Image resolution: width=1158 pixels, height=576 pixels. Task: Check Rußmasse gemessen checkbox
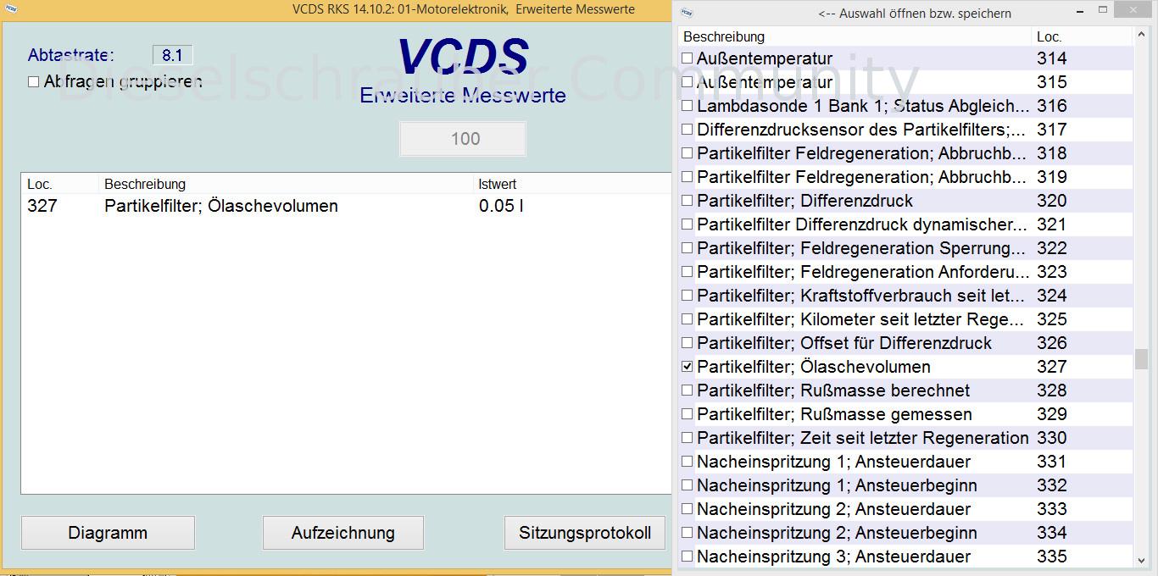pyautogui.click(x=688, y=414)
